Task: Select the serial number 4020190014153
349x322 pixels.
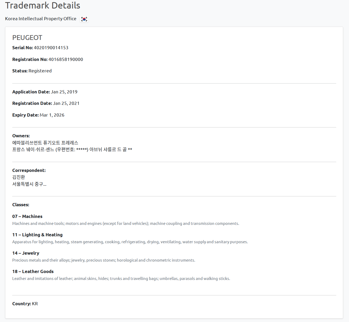Action: tap(51, 48)
